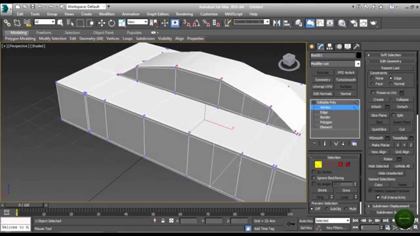The height and width of the screenshot is (236, 420).
Task: Select the Normal constraint radio button
Action: [390, 84]
